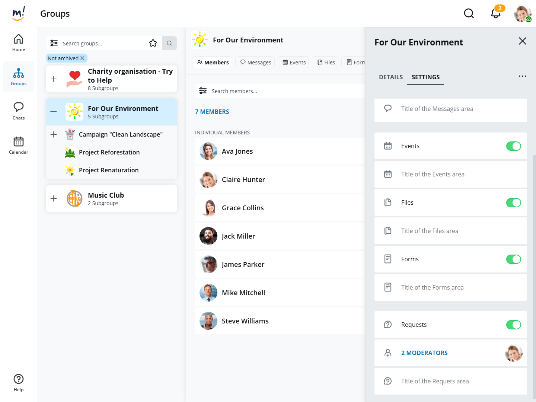Expand the Charity organisation group
The height and width of the screenshot is (402, 536).
click(x=54, y=79)
